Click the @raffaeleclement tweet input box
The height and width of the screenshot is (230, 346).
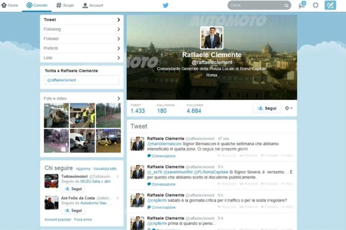[x=82, y=80]
